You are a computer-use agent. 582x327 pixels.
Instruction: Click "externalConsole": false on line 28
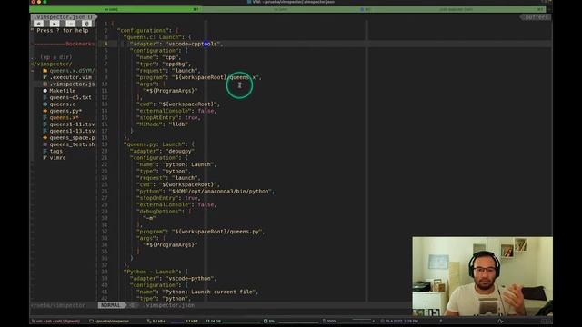pos(176,204)
